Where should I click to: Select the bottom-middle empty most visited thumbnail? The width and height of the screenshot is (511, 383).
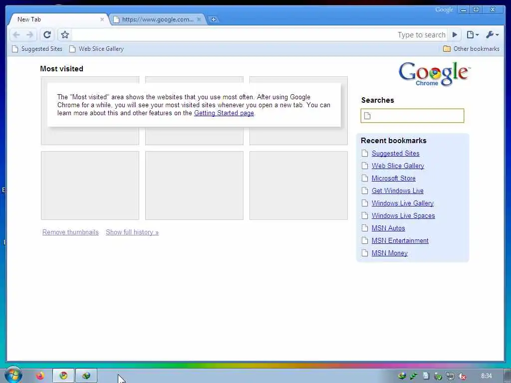[194, 186]
